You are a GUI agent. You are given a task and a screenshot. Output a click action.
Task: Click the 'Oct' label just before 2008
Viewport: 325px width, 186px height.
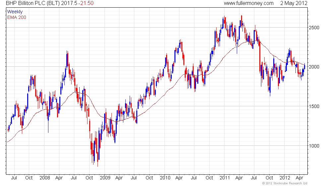[29, 178]
